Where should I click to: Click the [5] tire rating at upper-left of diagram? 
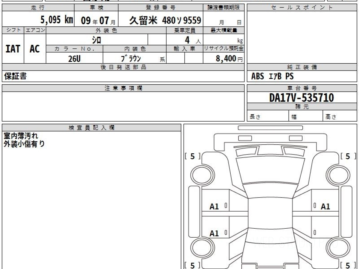pos(192,156)
